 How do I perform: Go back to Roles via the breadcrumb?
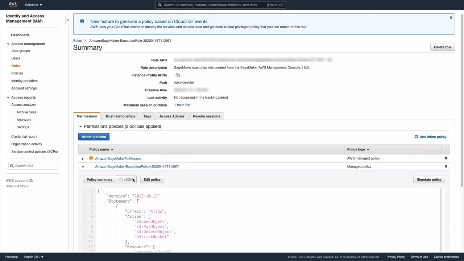(x=77, y=41)
